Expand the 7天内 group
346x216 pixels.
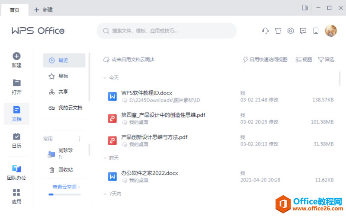(x=105, y=194)
